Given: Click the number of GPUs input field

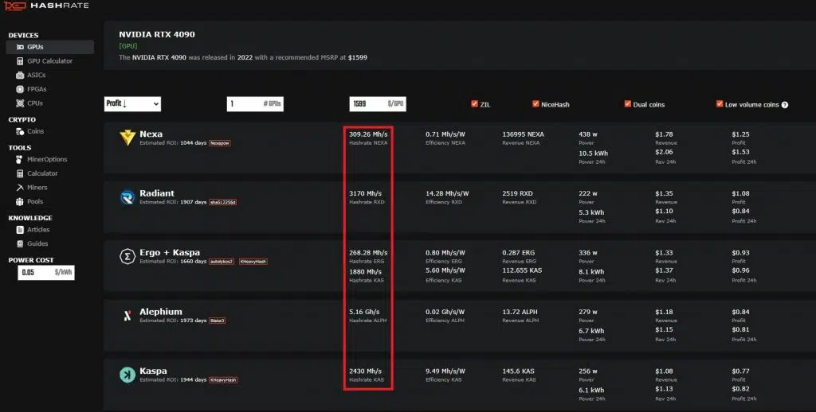Looking at the screenshot, I should [255, 104].
